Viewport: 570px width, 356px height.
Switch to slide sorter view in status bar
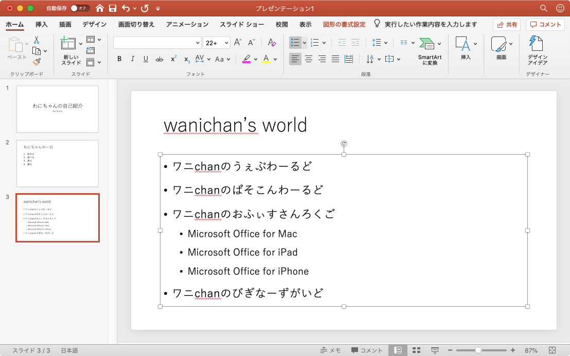click(x=417, y=350)
